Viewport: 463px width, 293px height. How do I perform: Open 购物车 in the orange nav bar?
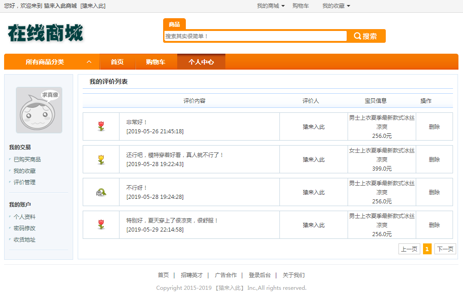[155, 62]
